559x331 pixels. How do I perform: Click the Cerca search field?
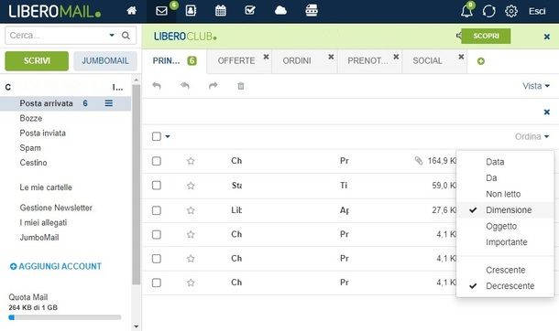click(57, 35)
